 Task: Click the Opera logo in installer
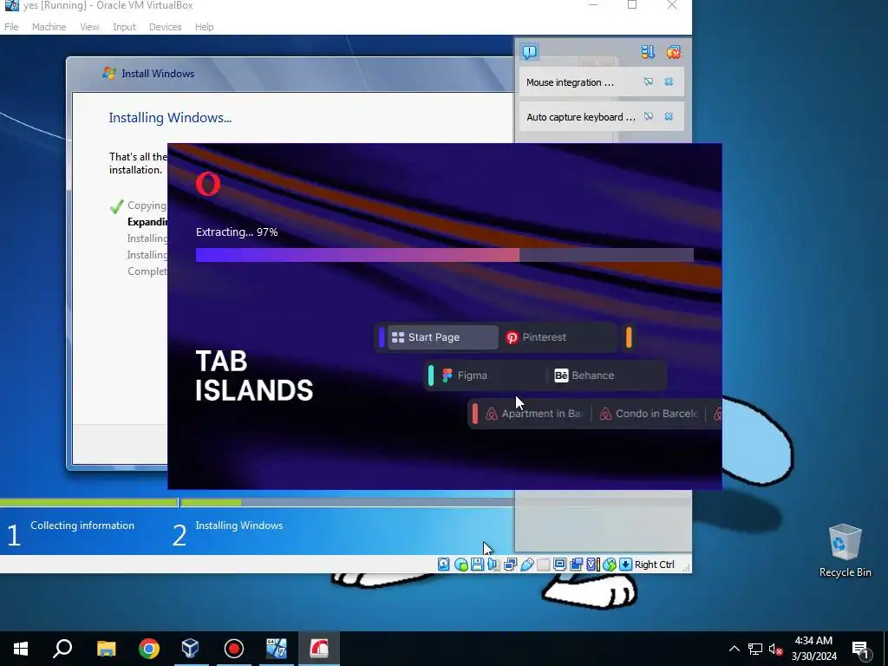208,184
